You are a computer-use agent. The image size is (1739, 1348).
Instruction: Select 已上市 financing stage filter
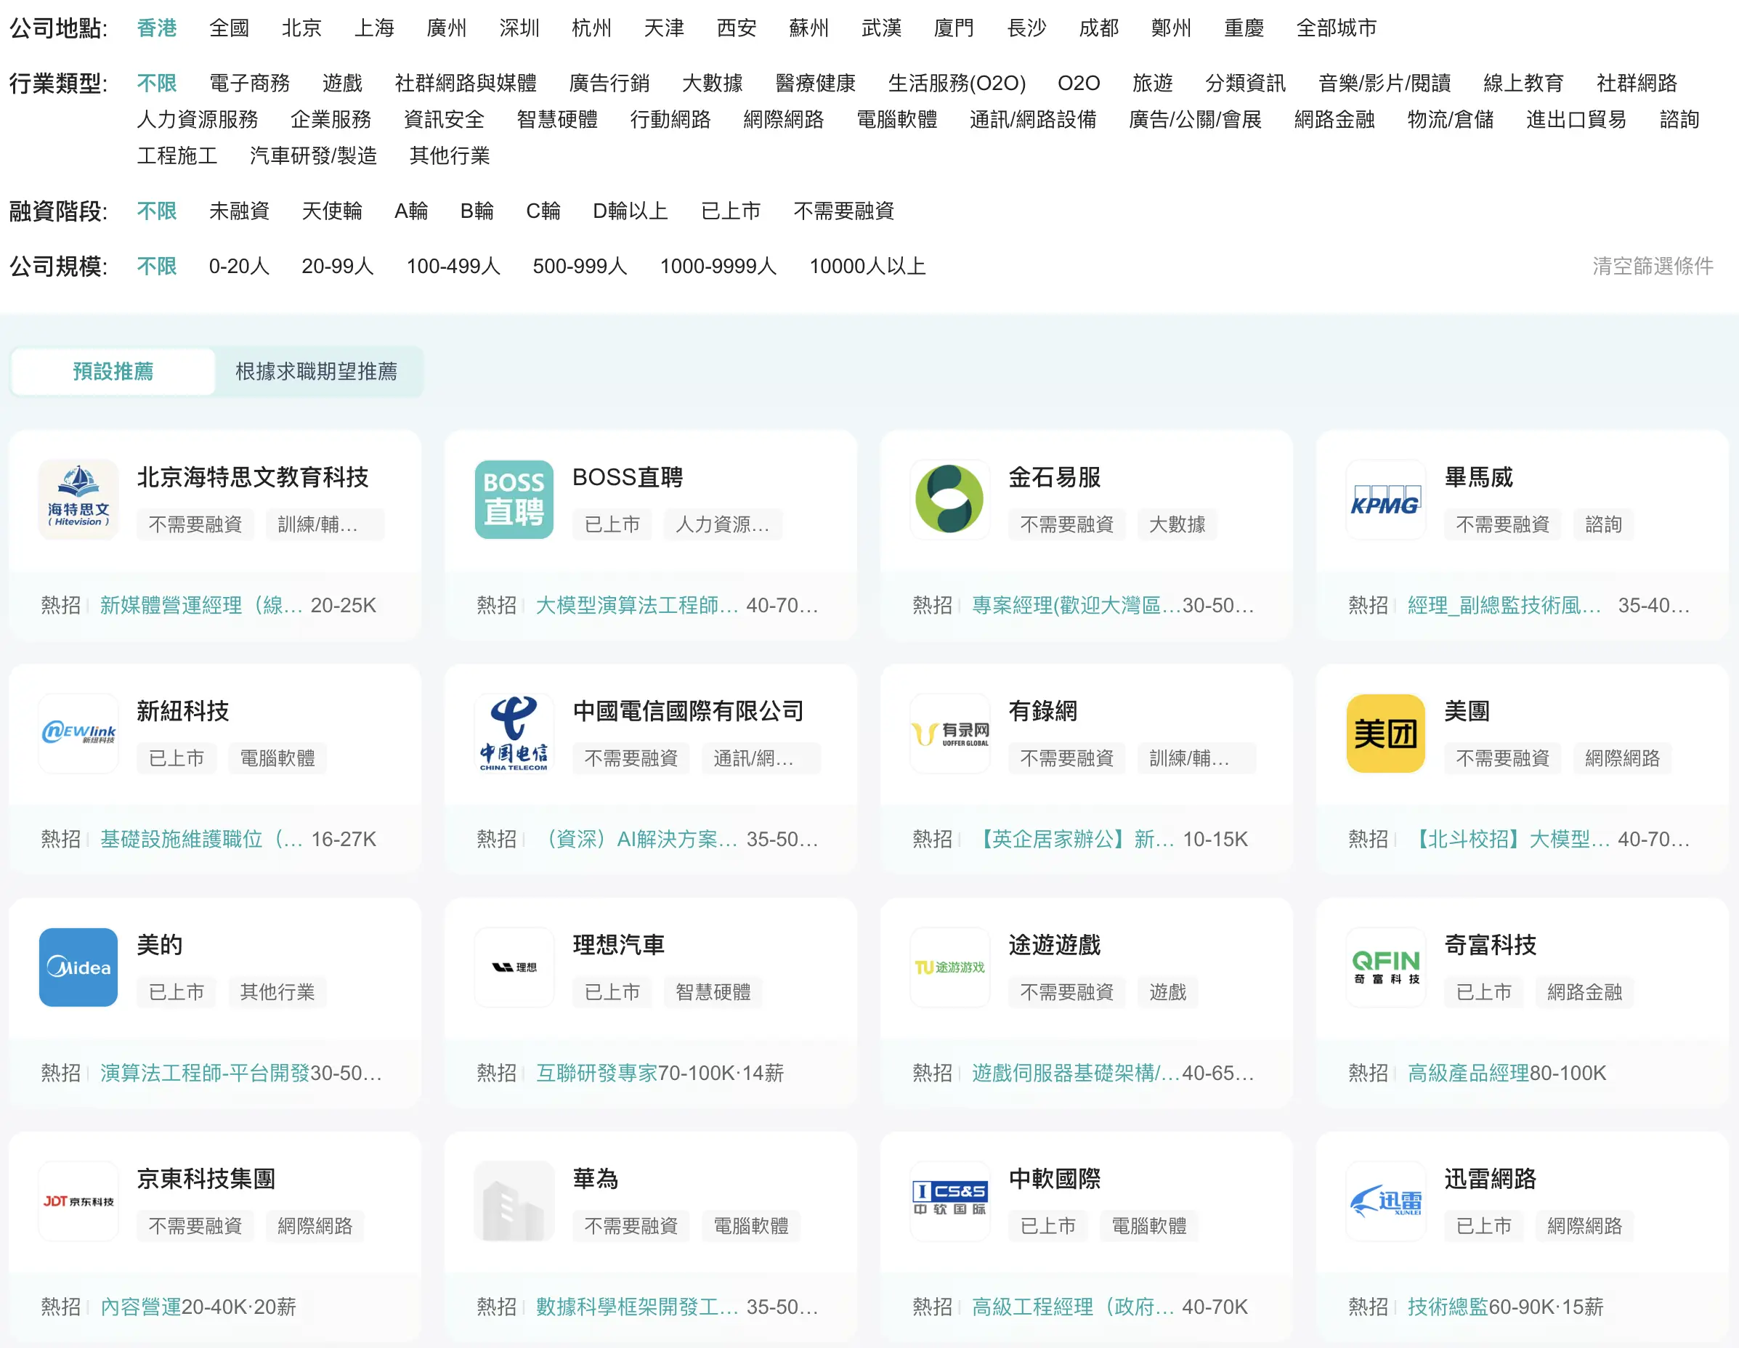730,211
